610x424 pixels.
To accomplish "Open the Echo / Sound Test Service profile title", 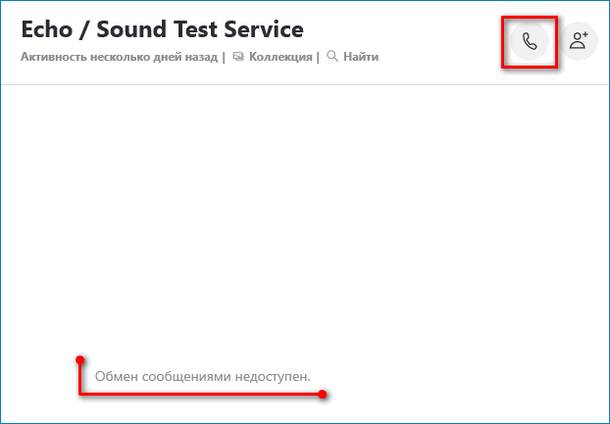I will pos(162,29).
